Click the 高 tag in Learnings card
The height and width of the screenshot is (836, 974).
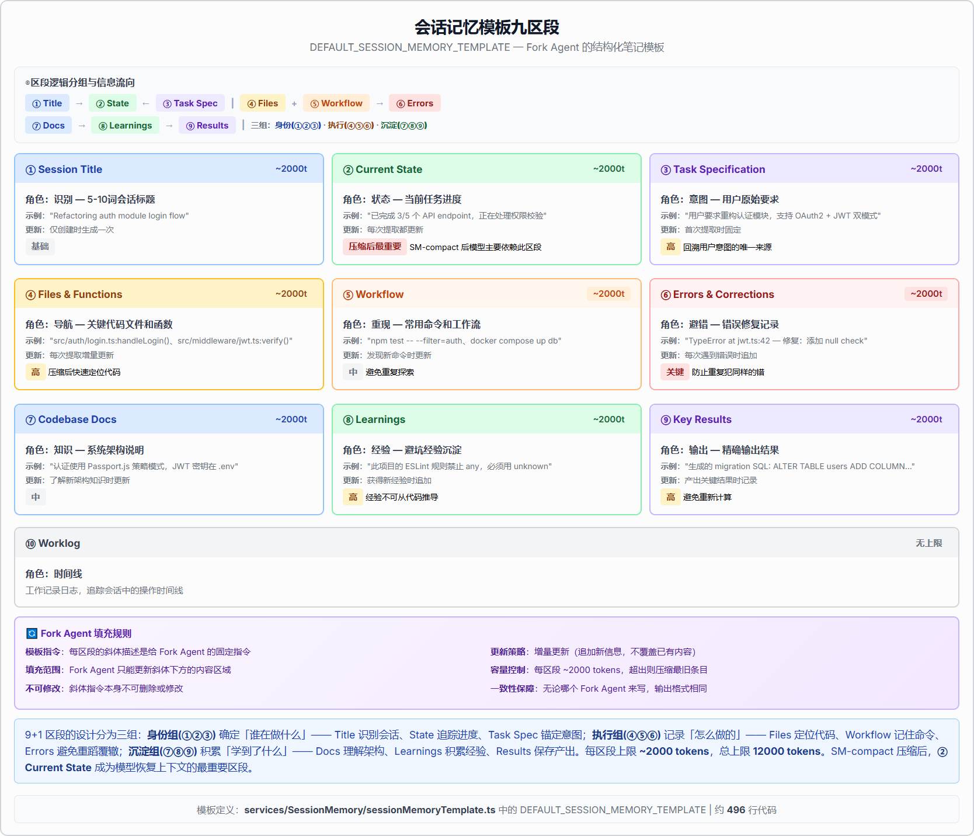click(x=353, y=497)
